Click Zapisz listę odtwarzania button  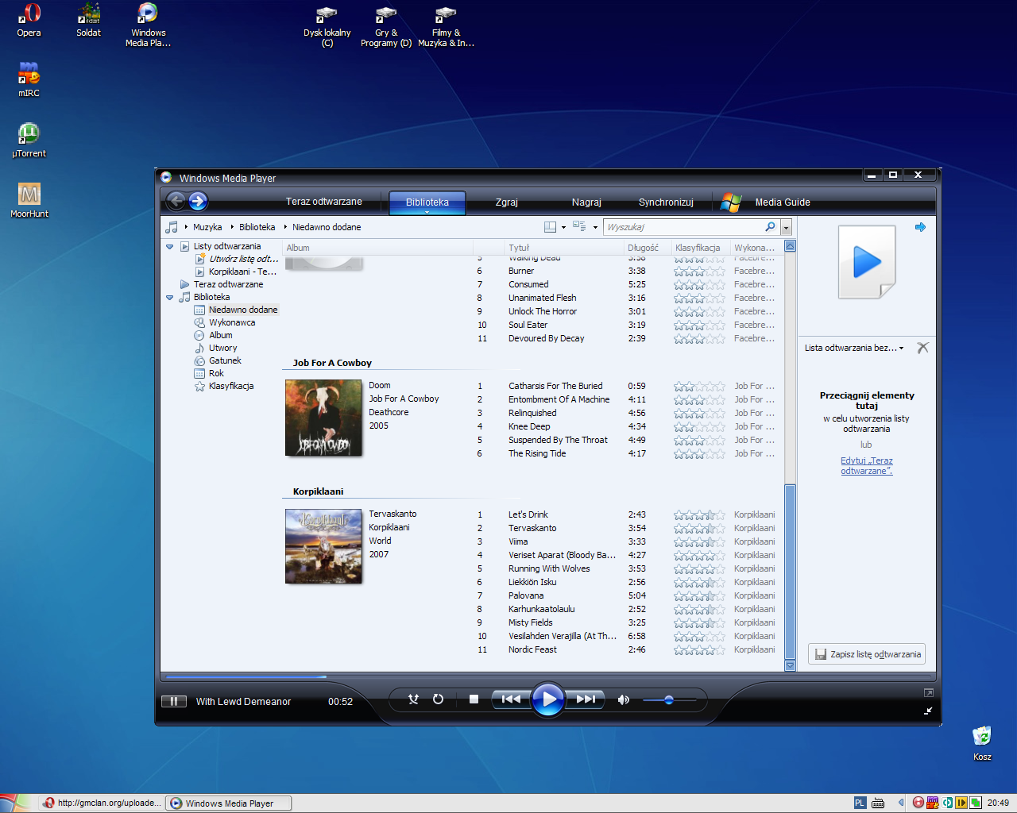pyautogui.click(x=867, y=654)
